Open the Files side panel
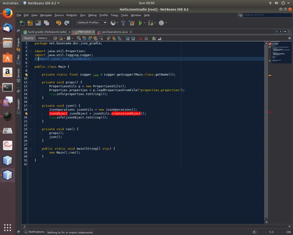This screenshot has width=293, height=235. (18, 59)
